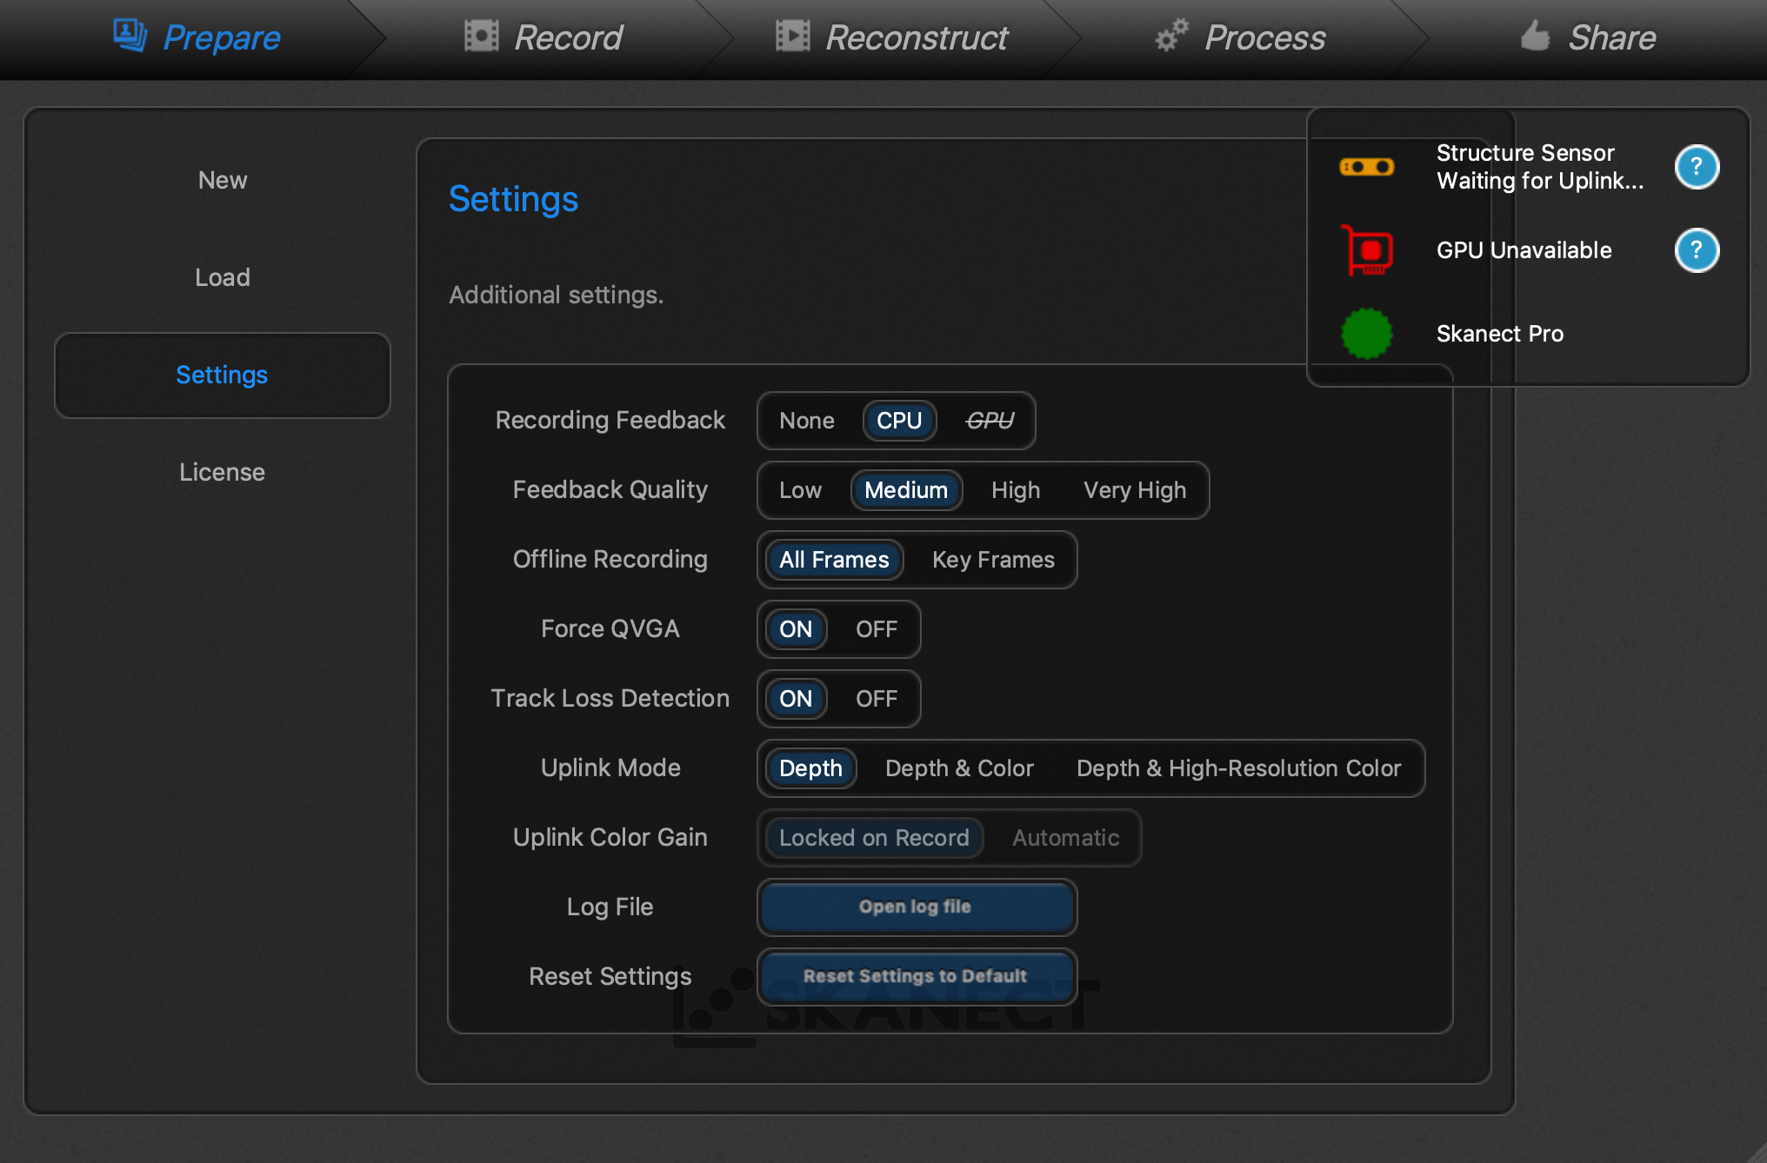This screenshot has width=1767, height=1163.
Task: Click the Prepare stage icon
Action: point(130,36)
